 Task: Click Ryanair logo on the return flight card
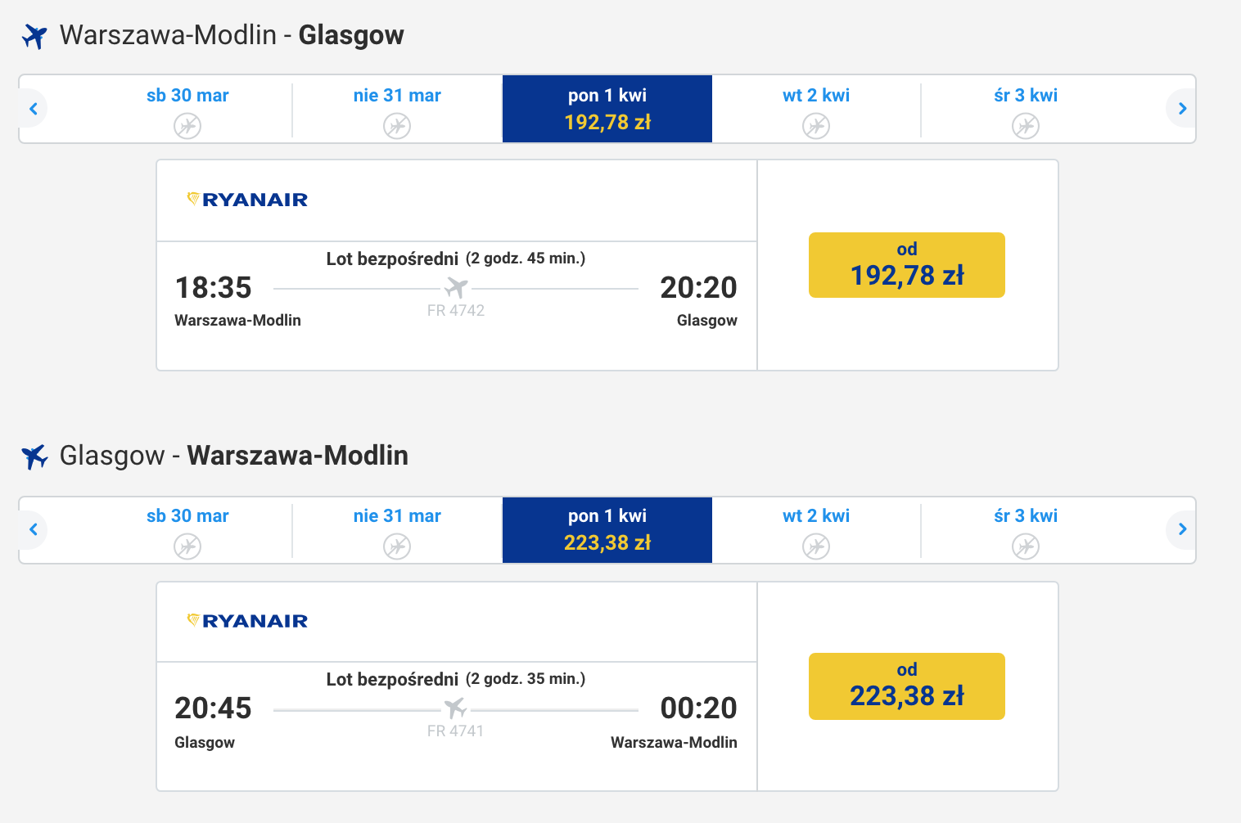click(x=247, y=621)
